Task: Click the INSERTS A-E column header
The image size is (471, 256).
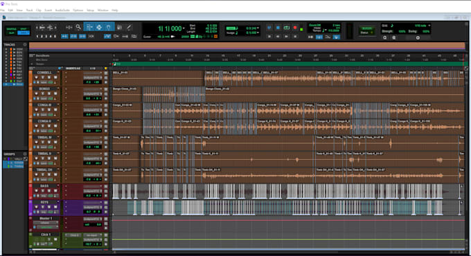Action: (73, 68)
